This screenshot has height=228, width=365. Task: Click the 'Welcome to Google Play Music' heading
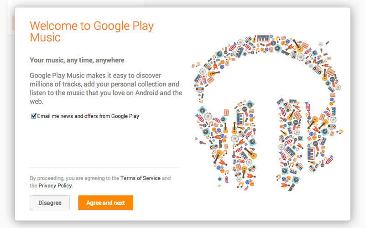click(92, 31)
